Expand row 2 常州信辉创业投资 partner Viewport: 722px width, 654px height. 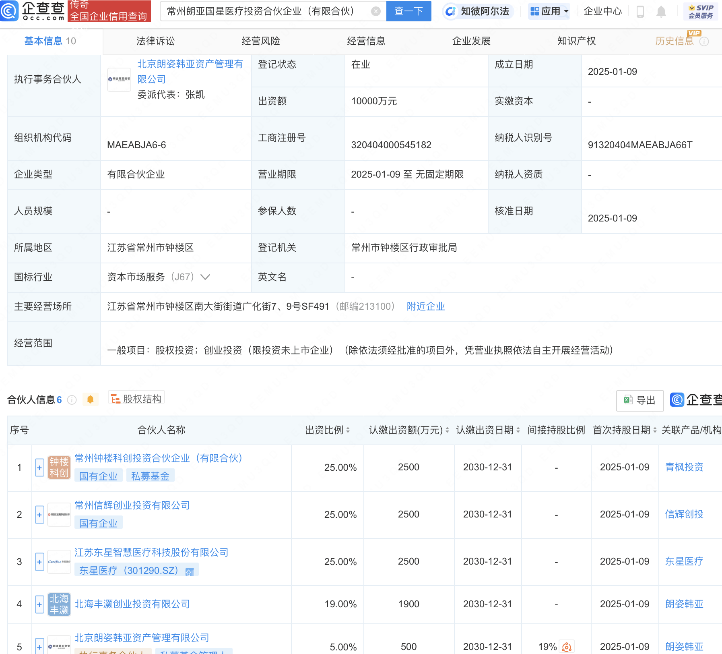click(39, 515)
